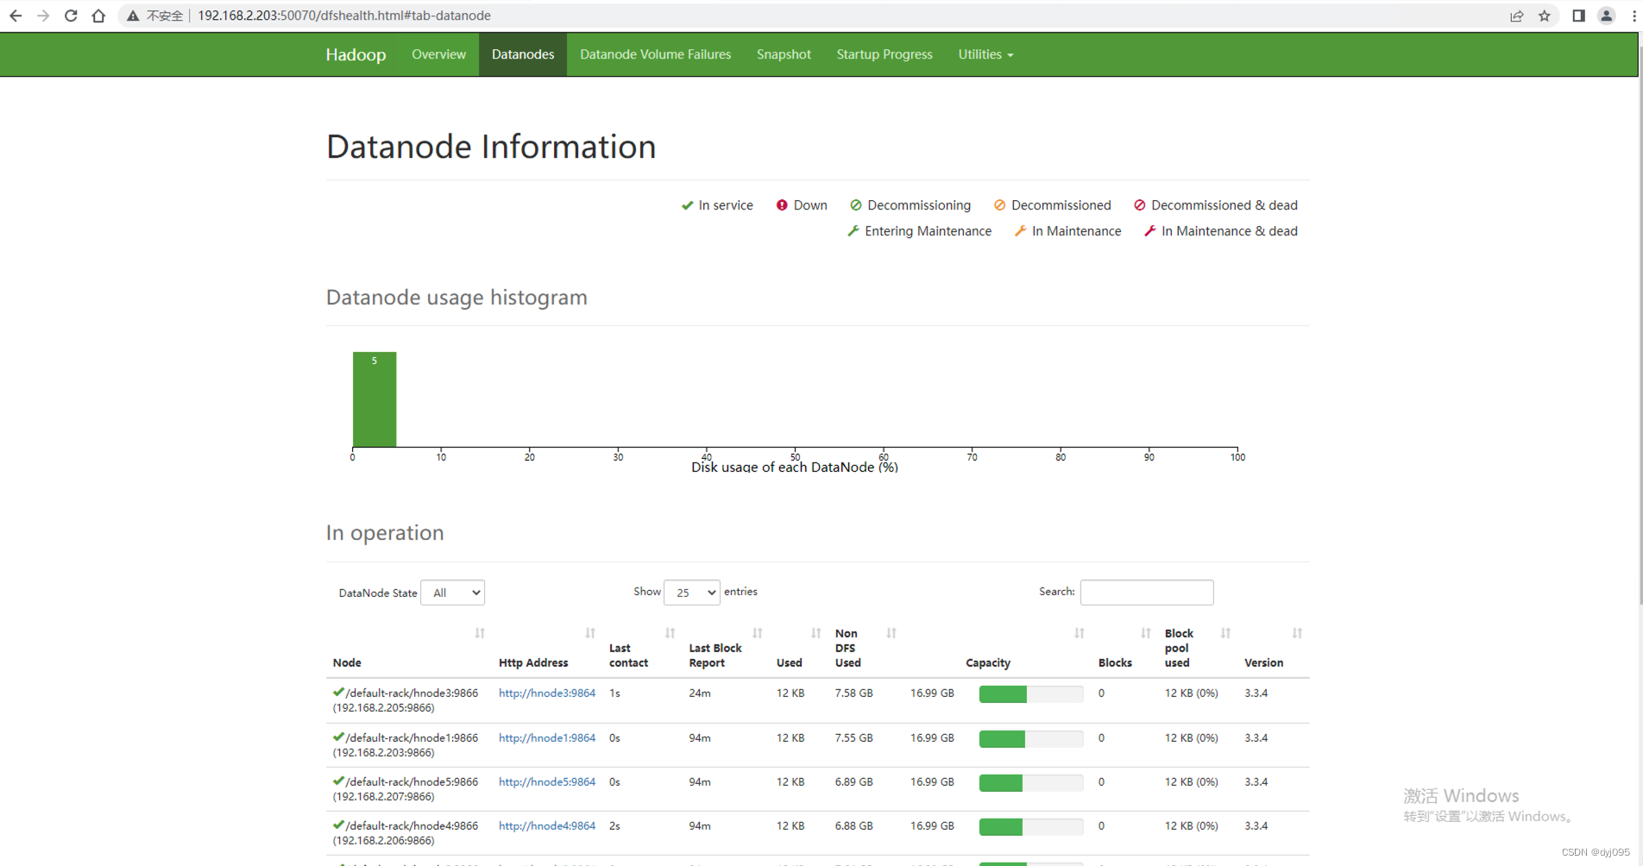The height and width of the screenshot is (866, 1643).
Task: Sort table by Non DFS Used arrows
Action: tap(891, 633)
